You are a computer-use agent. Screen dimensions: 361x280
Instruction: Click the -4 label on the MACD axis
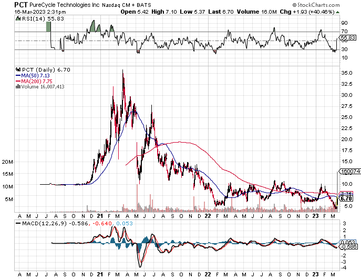(344, 268)
